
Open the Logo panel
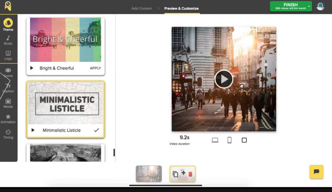pos(8,54)
